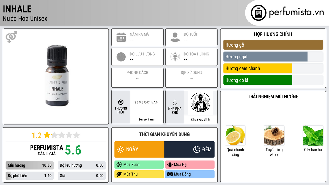329x185 pixels.
Task: Choose the Mùa Thu season chip
Action: click(x=139, y=174)
